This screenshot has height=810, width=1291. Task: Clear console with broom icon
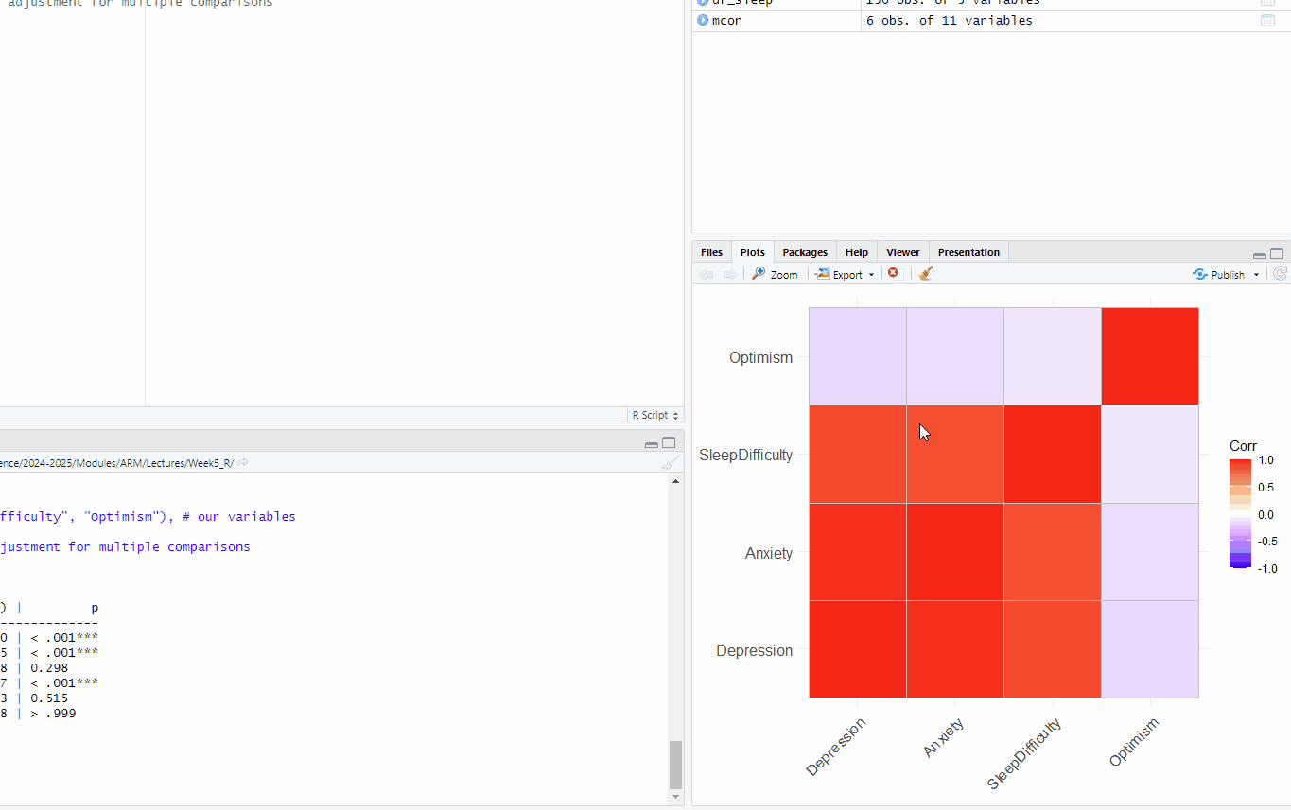669,462
